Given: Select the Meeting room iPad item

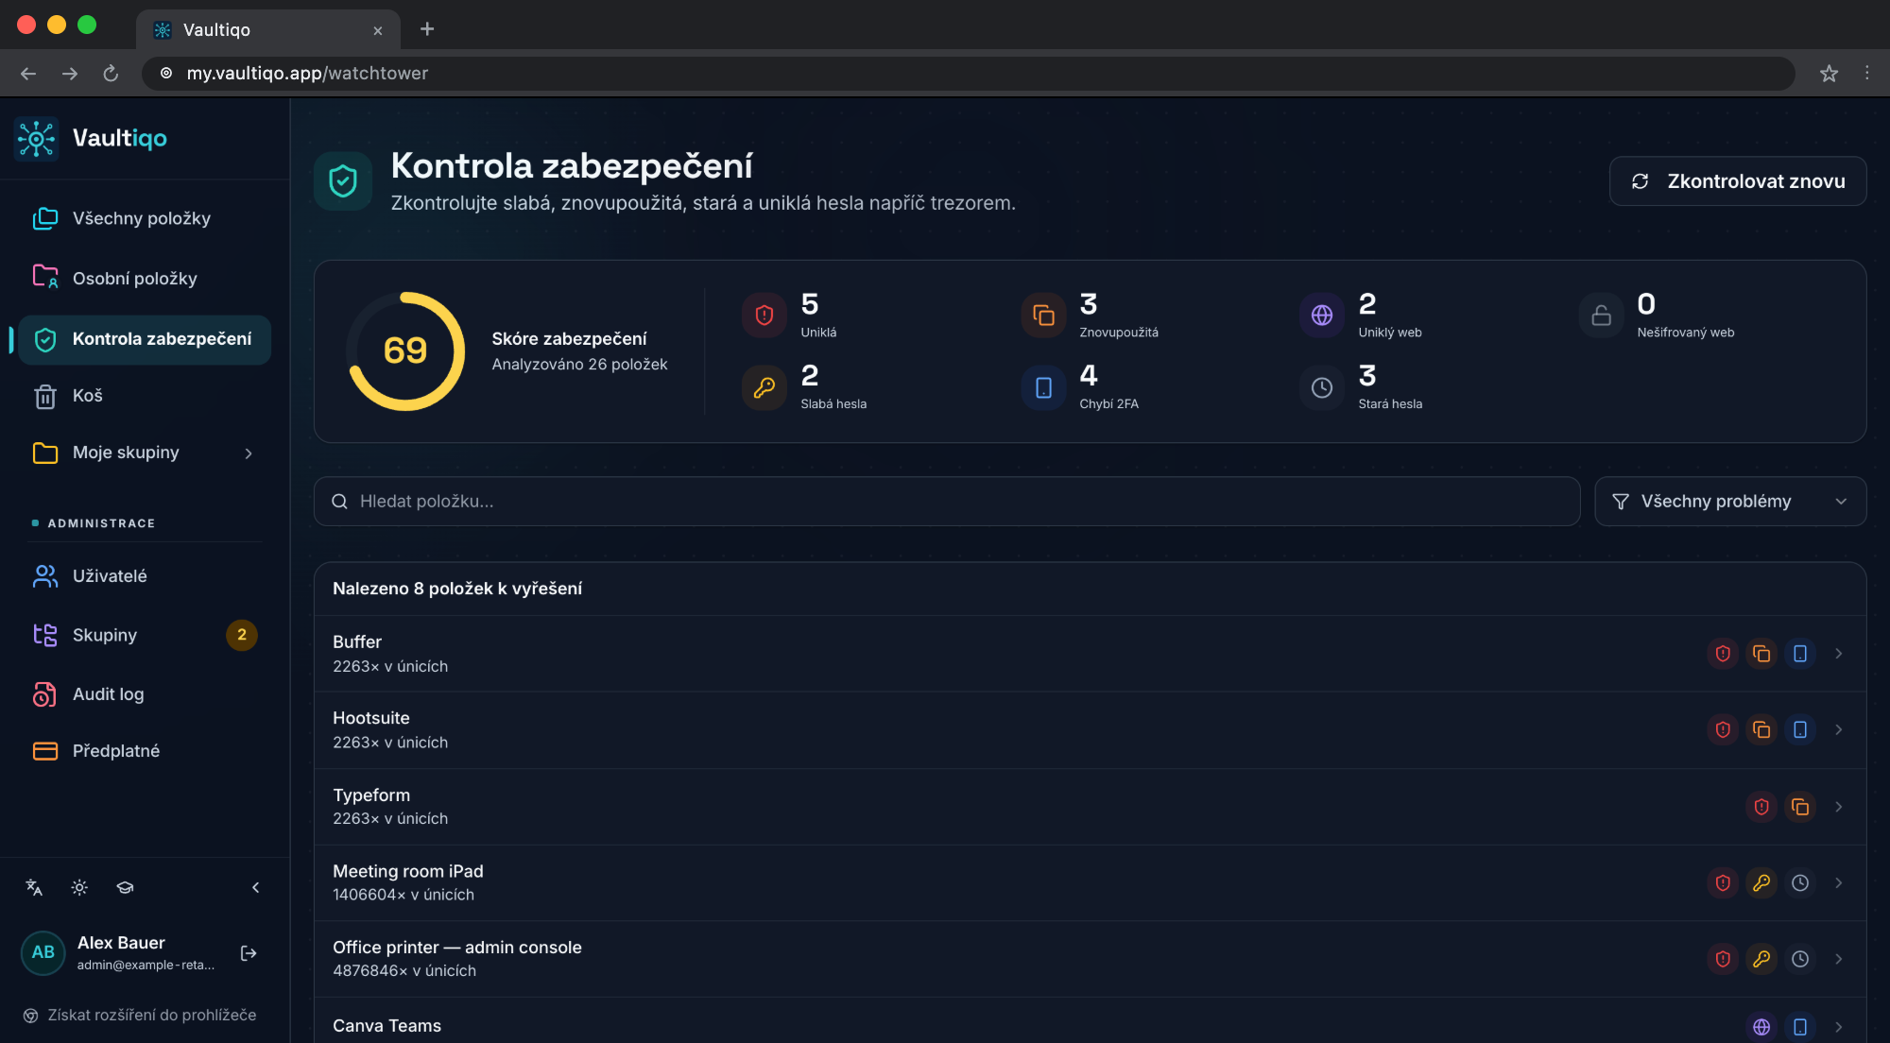Looking at the screenshot, I should click(1090, 883).
